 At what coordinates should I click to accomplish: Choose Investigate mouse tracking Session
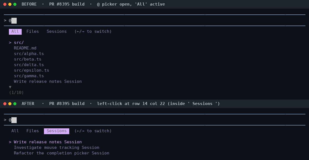click(x=56, y=147)
